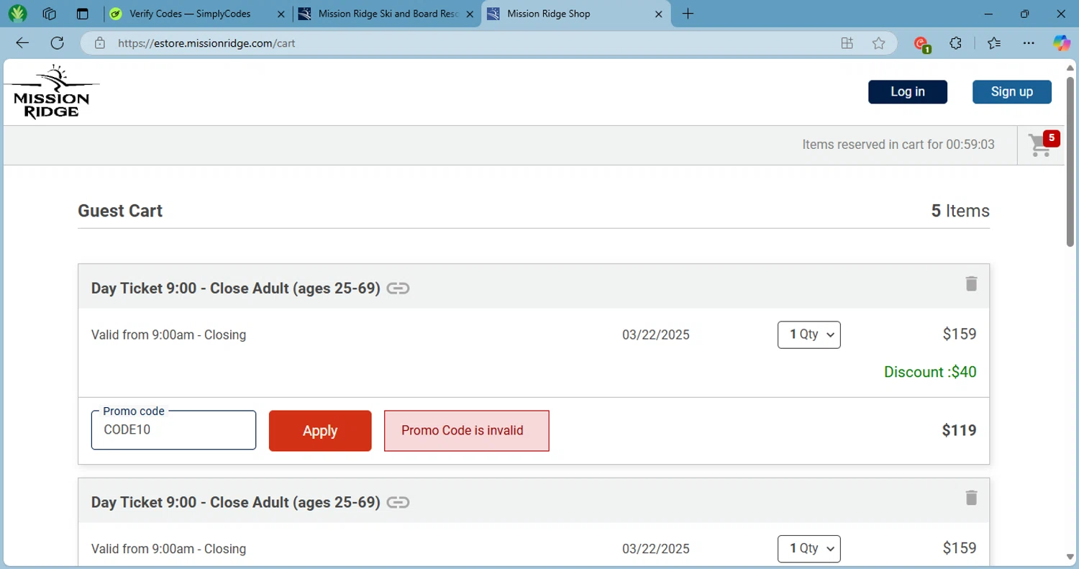Click the Promo code input field

173,430
